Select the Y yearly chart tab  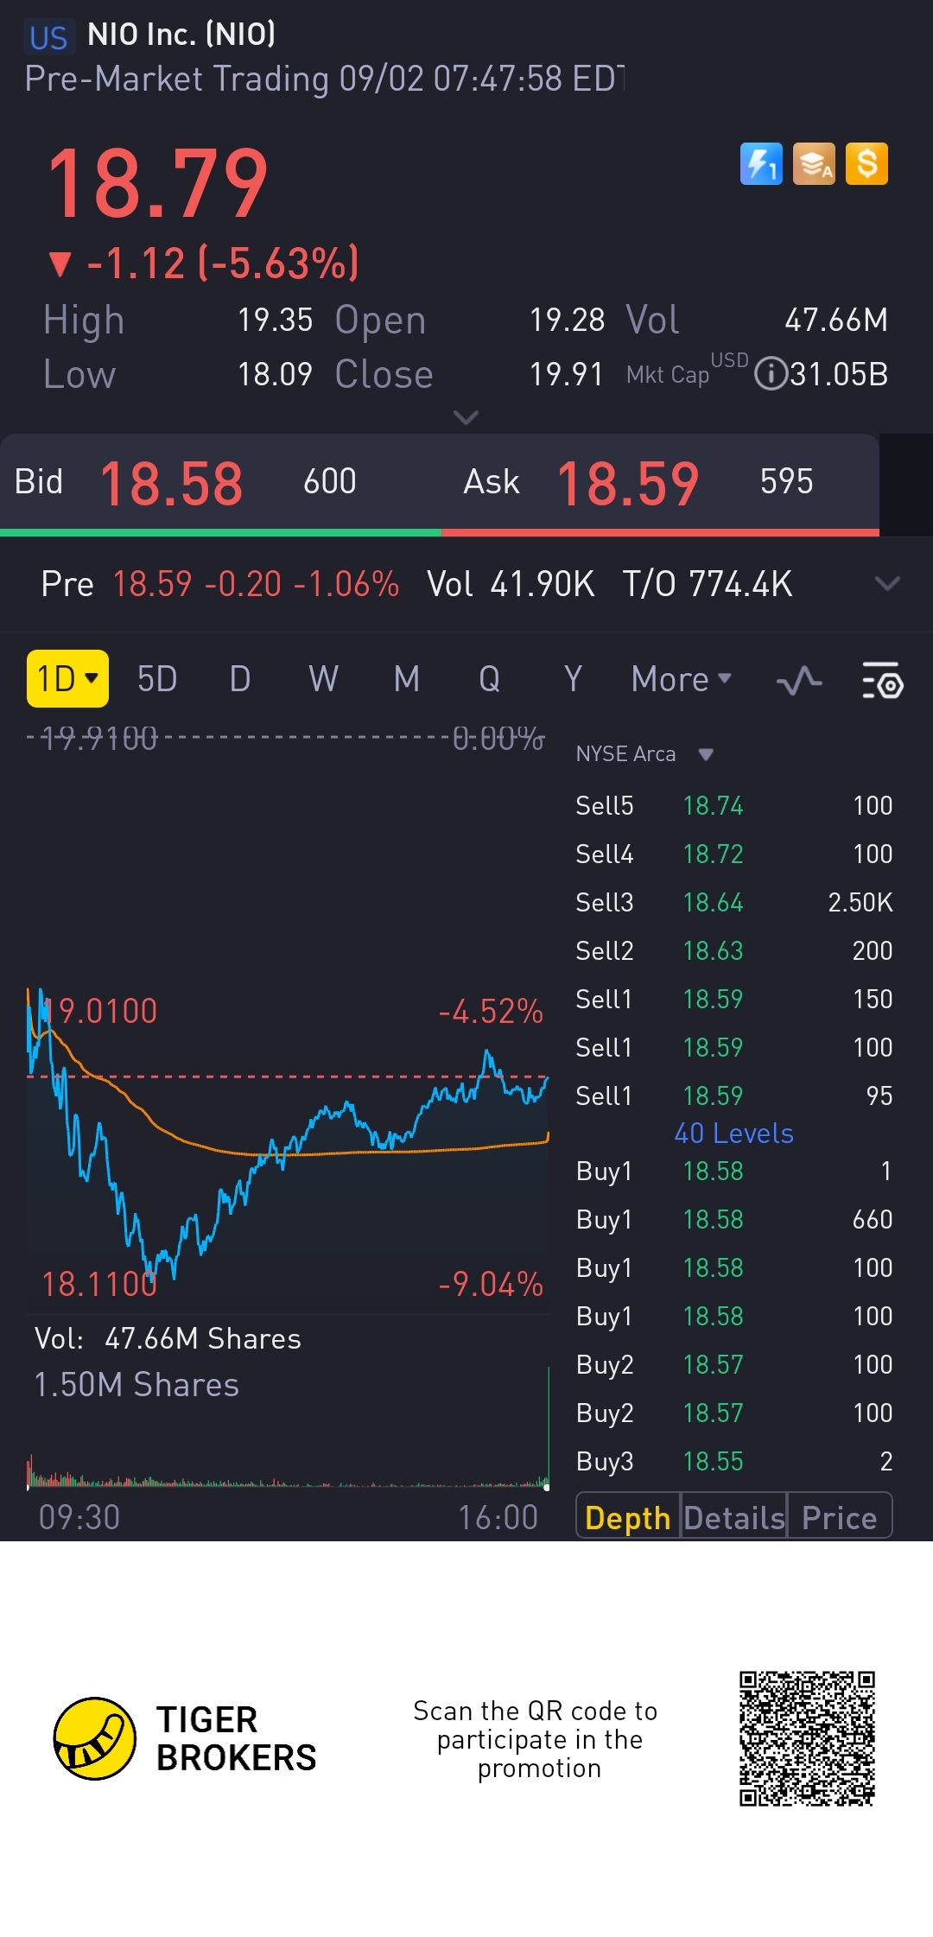[x=573, y=679]
